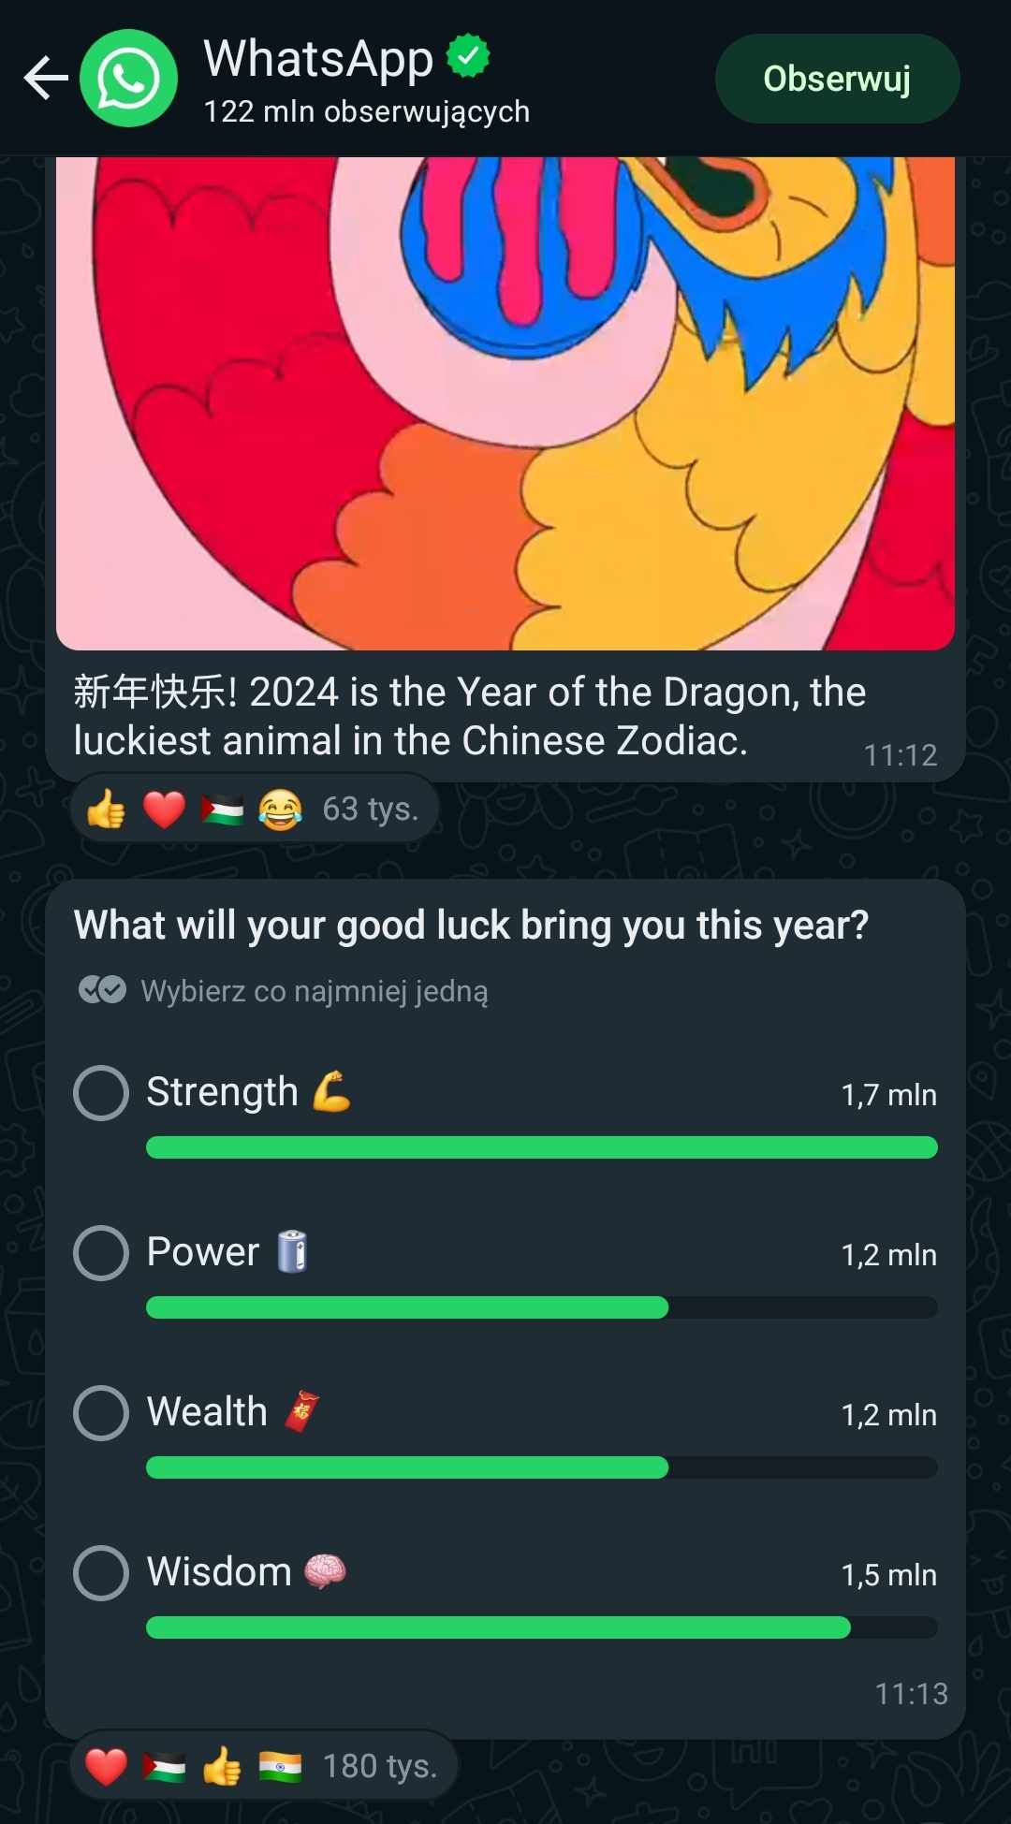
Task: Tap the red heart reaction under poll
Action: pos(106,1767)
